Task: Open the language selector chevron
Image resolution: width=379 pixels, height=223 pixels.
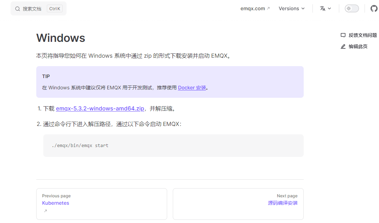Action: [329, 8]
